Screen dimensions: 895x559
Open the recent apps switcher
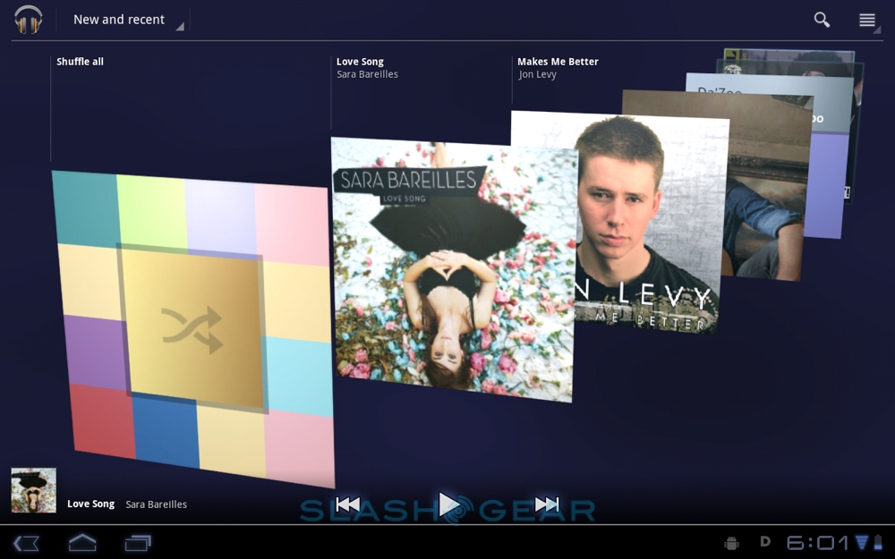coord(138,542)
